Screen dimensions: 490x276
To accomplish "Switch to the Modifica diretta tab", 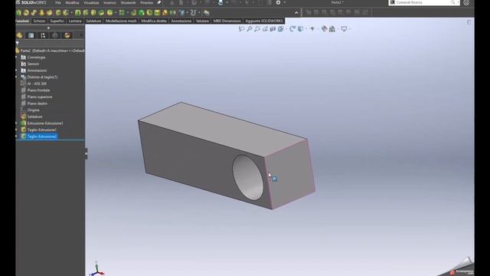I will click(x=154, y=21).
